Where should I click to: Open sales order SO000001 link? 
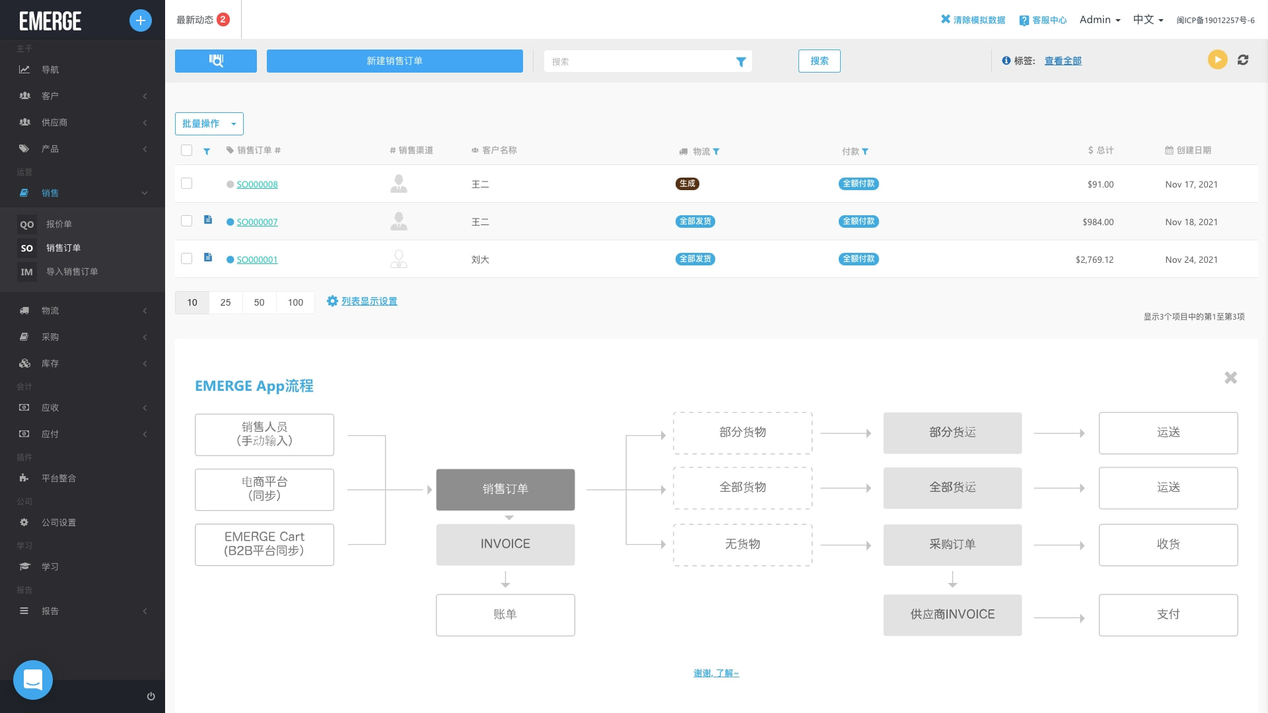tap(257, 259)
